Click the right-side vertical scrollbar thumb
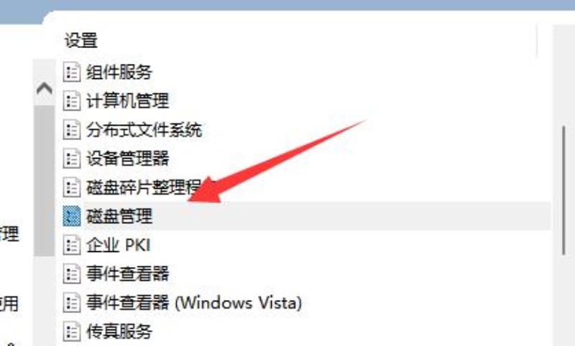The height and width of the screenshot is (346, 575). point(564,190)
